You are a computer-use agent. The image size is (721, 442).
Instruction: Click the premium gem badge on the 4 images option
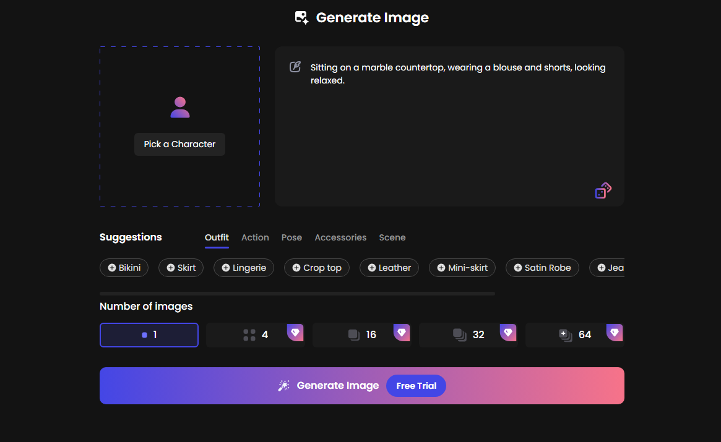coord(295,332)
